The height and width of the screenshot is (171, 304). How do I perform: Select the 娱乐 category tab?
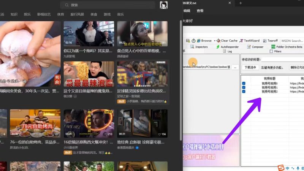[x=27, y=14]
